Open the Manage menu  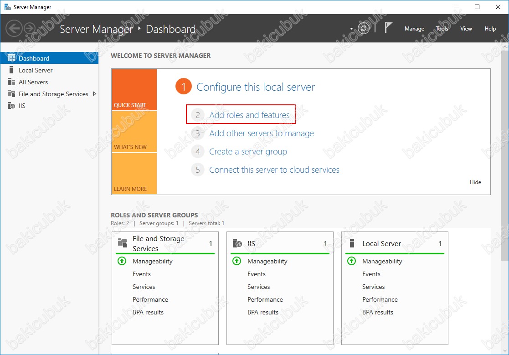coord(414,29)
